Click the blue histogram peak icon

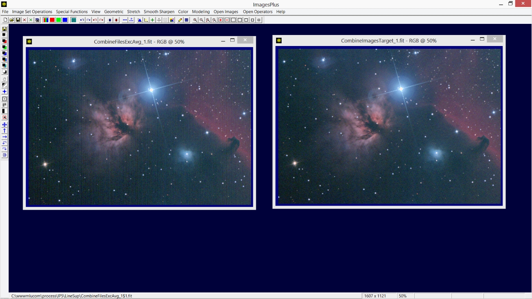(140, 20)
